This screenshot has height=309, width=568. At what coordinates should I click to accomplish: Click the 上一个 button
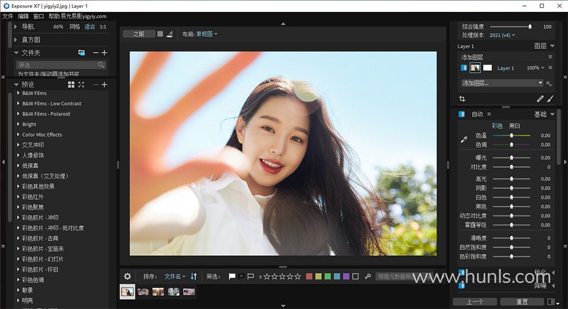475,301
